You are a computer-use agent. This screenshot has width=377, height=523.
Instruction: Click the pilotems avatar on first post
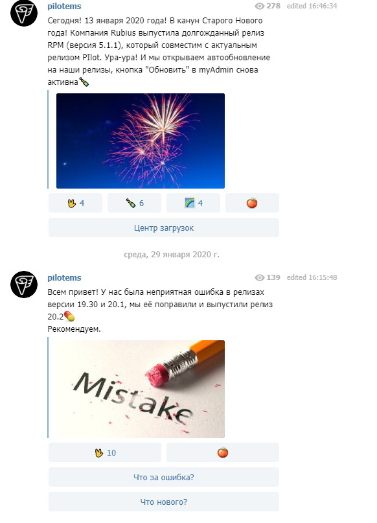click(24, 14)
